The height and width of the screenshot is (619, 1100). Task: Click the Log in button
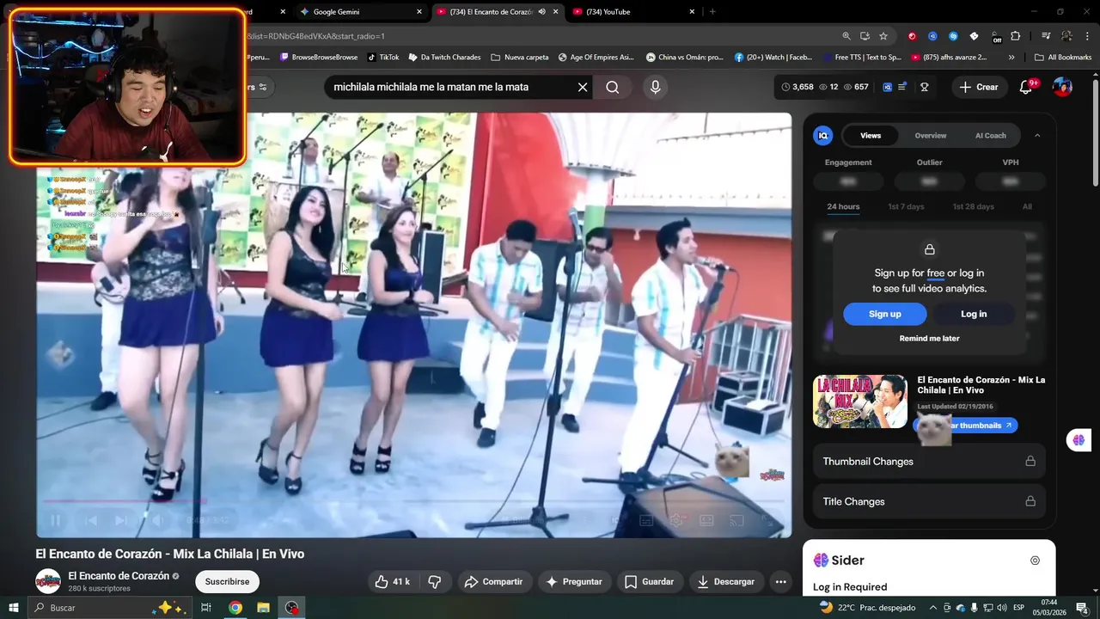(974, 314)
